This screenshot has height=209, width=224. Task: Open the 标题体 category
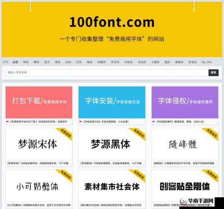(101, 62)
